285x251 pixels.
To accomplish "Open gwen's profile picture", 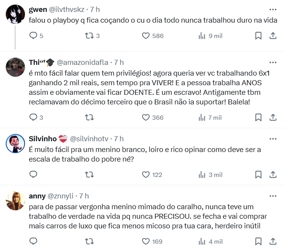I will [x=15, y=14].
